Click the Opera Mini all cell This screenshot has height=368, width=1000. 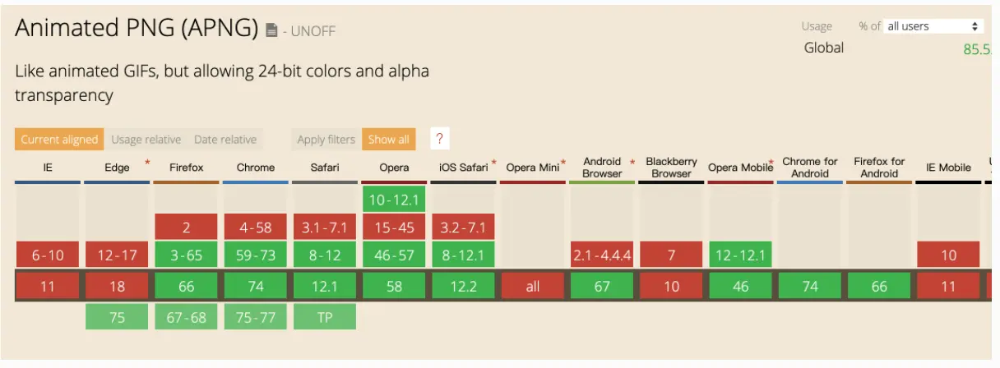tap(532, 287)
